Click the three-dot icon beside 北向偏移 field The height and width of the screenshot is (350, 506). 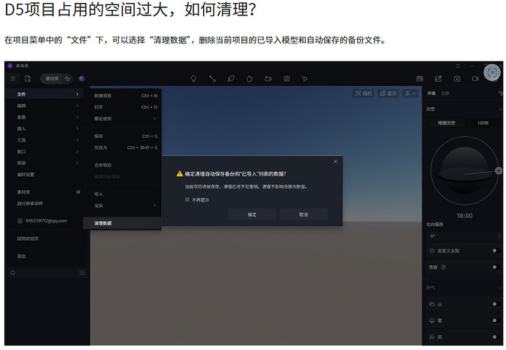pos(499,236)
